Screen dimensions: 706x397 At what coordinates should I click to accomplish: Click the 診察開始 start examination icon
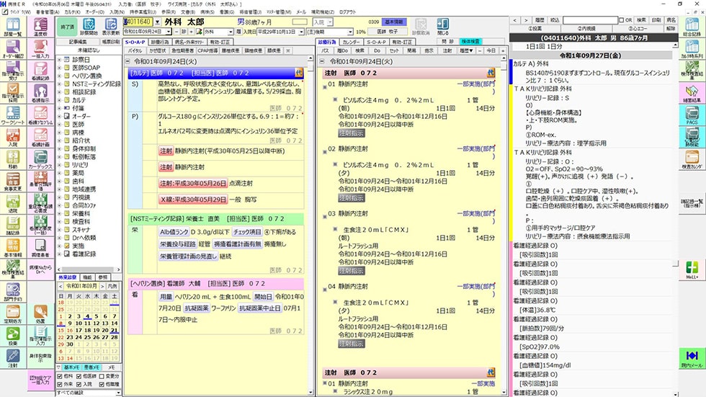pyautogui.click(x=89, y=27)
